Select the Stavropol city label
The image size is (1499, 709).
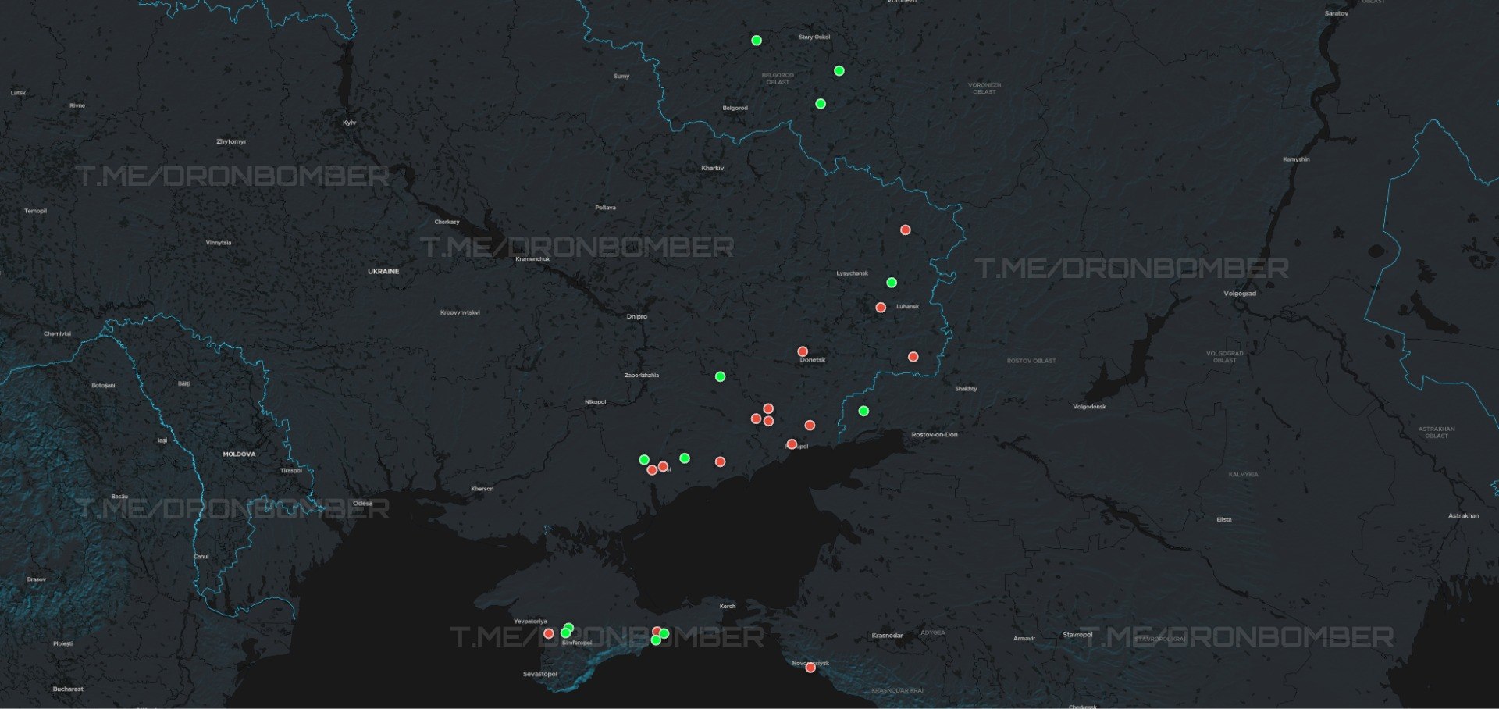coord(1077,634)
